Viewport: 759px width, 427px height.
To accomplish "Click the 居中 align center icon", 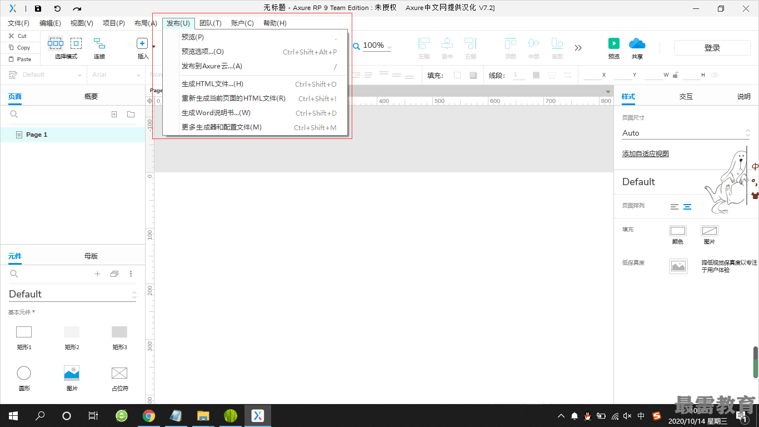I will 447,43.
